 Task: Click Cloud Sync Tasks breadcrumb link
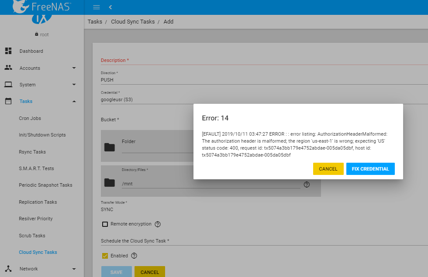(x=133, y=21)
